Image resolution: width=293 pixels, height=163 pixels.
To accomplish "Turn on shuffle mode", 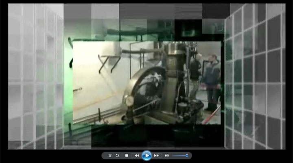I will 110,156.
